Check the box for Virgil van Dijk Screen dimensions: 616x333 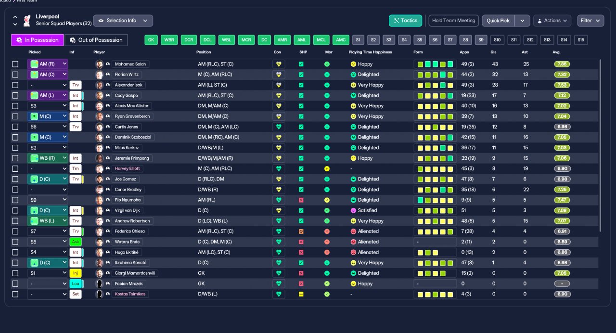pos(15,211)
